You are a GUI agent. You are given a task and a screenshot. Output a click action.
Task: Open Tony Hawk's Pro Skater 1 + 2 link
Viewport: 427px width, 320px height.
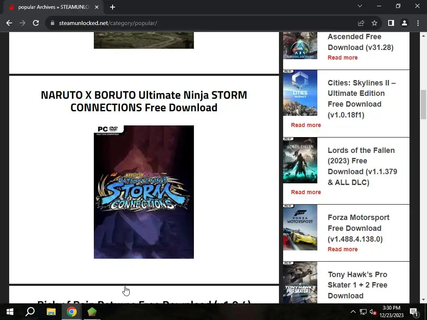coord(357,285)
